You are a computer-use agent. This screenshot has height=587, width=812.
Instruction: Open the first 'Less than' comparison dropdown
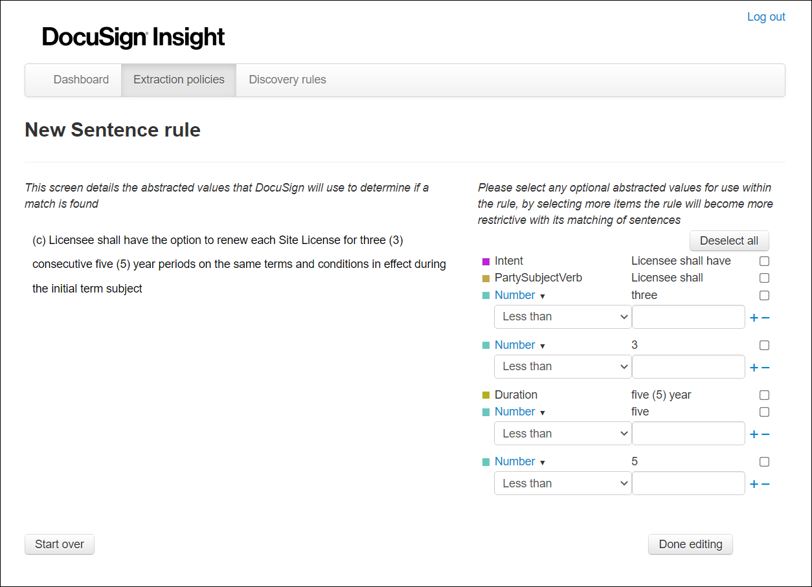pyautogui.click(x=562, y=316)
